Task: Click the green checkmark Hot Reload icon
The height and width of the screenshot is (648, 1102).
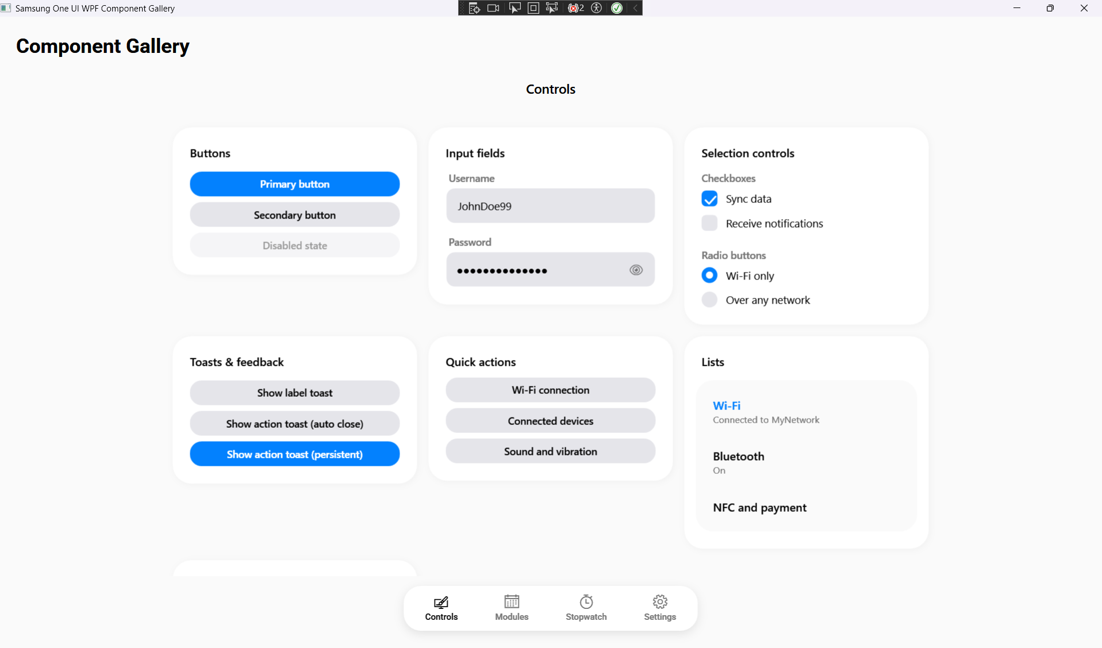Action: pyautogui.click(x=617, y=8)
